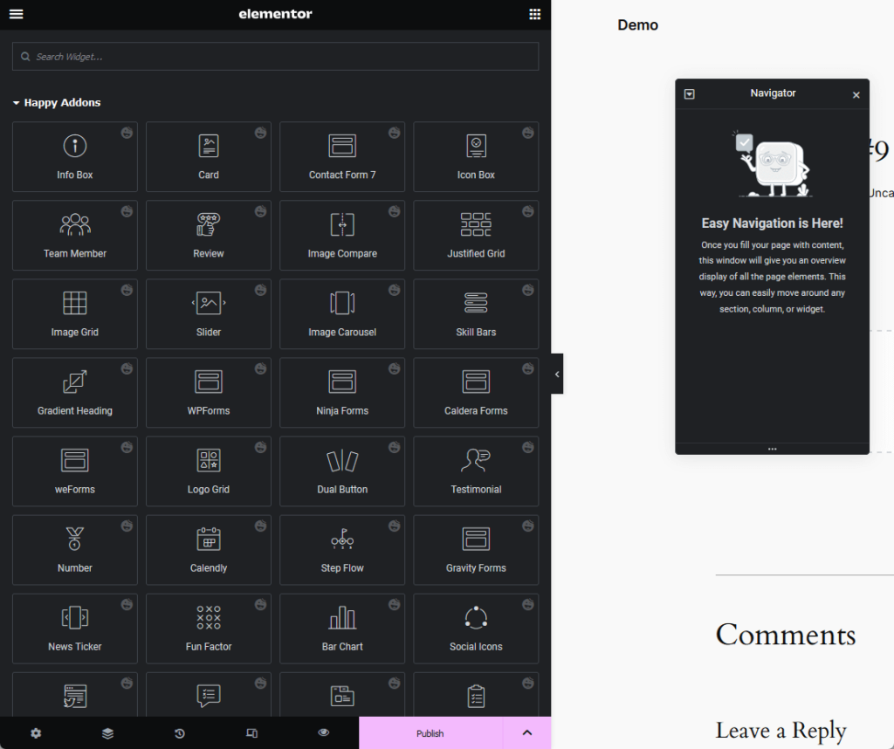This screenshot has width=894, height=749.
Task: Select the Logo Grid widget
Action: click(209, 471)
